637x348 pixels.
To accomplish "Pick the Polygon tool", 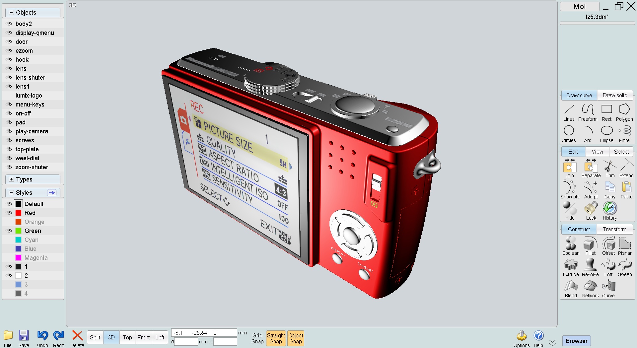I will (624, 112).
